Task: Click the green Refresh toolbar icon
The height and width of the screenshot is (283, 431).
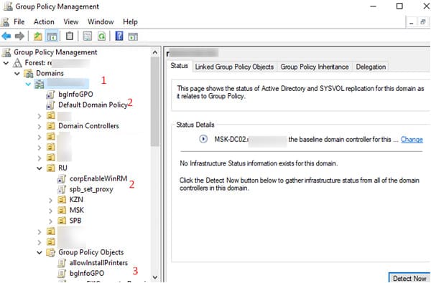Action: tap(102, 37)
